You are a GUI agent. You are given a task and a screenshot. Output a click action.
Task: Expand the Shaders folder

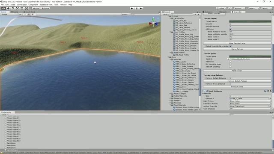(x=170, y=101)
